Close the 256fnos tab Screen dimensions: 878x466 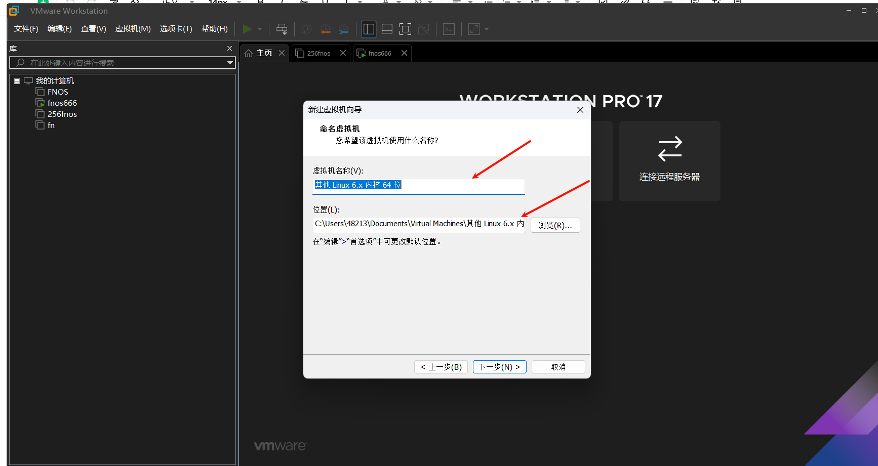pos(343,53)
